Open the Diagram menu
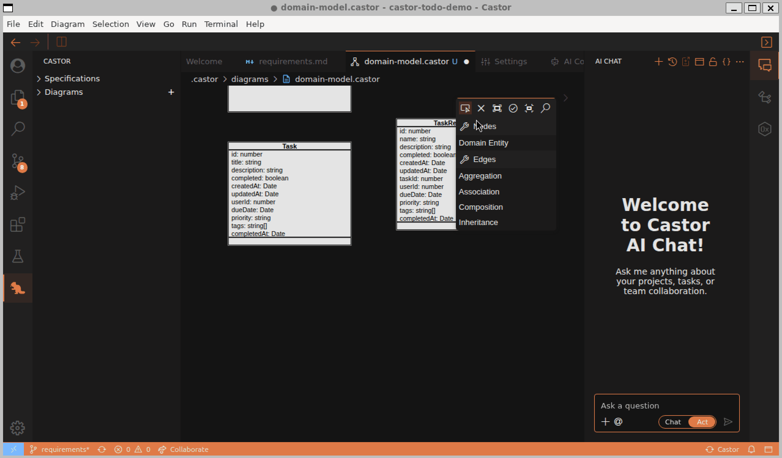 68,24
